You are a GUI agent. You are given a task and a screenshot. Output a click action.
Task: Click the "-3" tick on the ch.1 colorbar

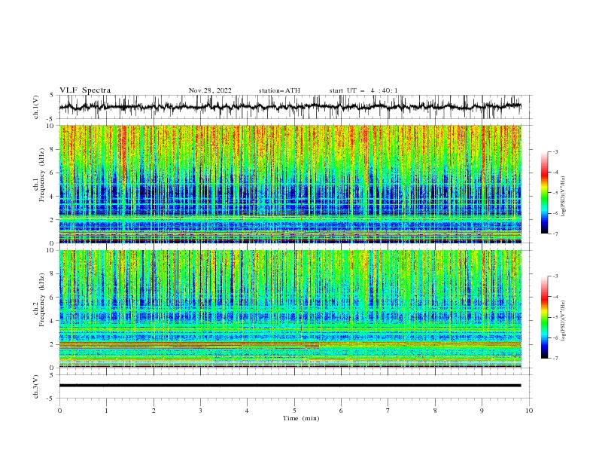coord(555,151)
